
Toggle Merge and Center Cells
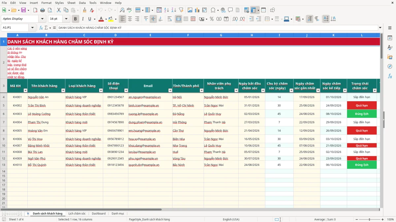(178, 19)
